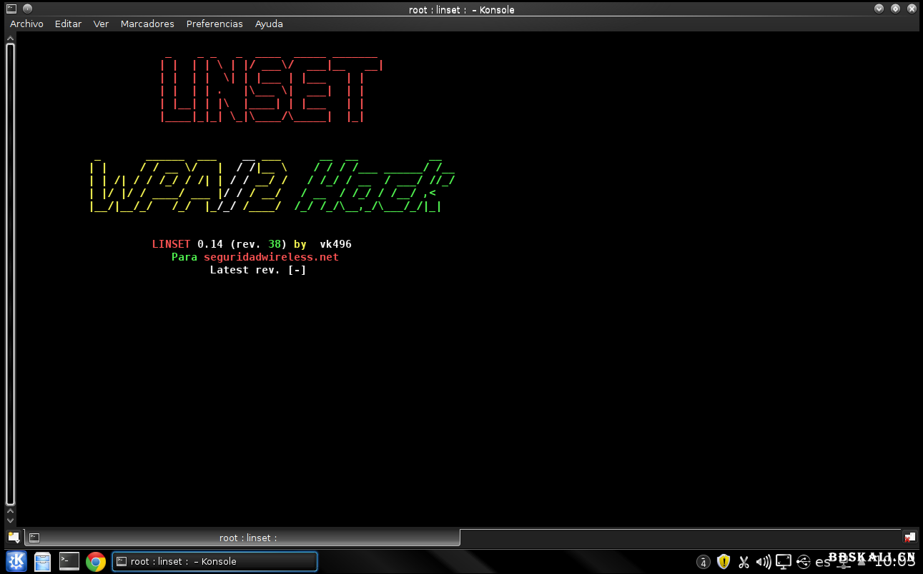Image resolution: width=923 pixels, height=574 pixels.
Task: Open the yellow shield security notification
Action: [724, 562]
